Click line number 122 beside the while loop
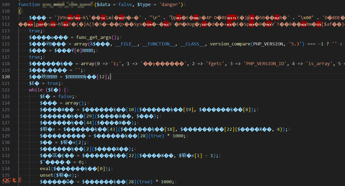 (6, 90)
